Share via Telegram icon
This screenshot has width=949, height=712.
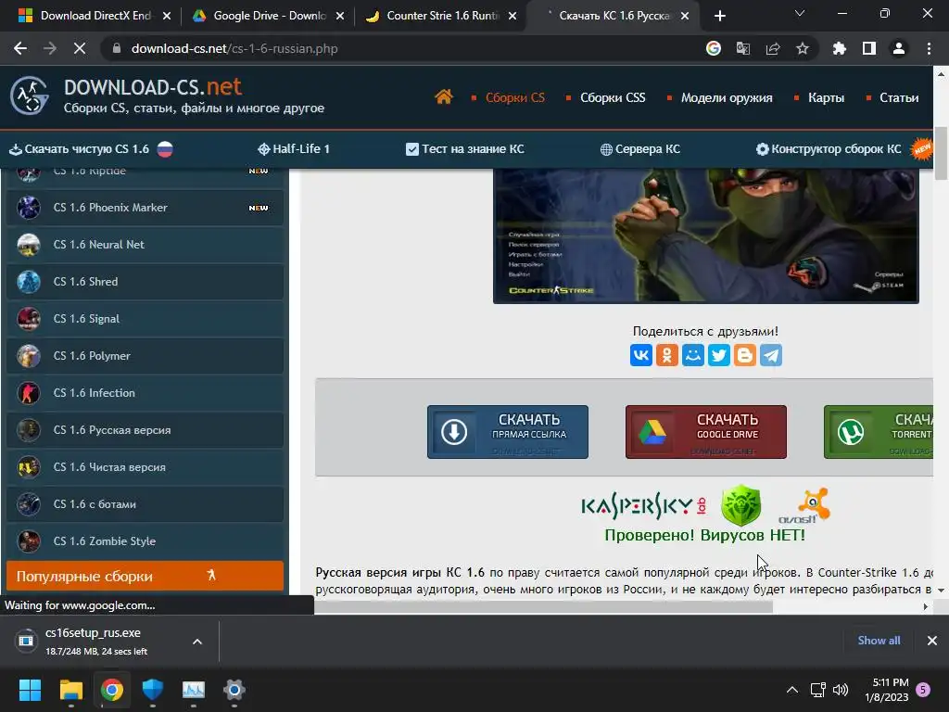(x=771, y=355)
